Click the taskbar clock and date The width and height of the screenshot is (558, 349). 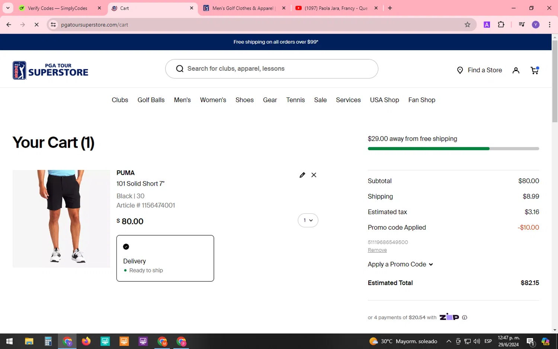509,341
